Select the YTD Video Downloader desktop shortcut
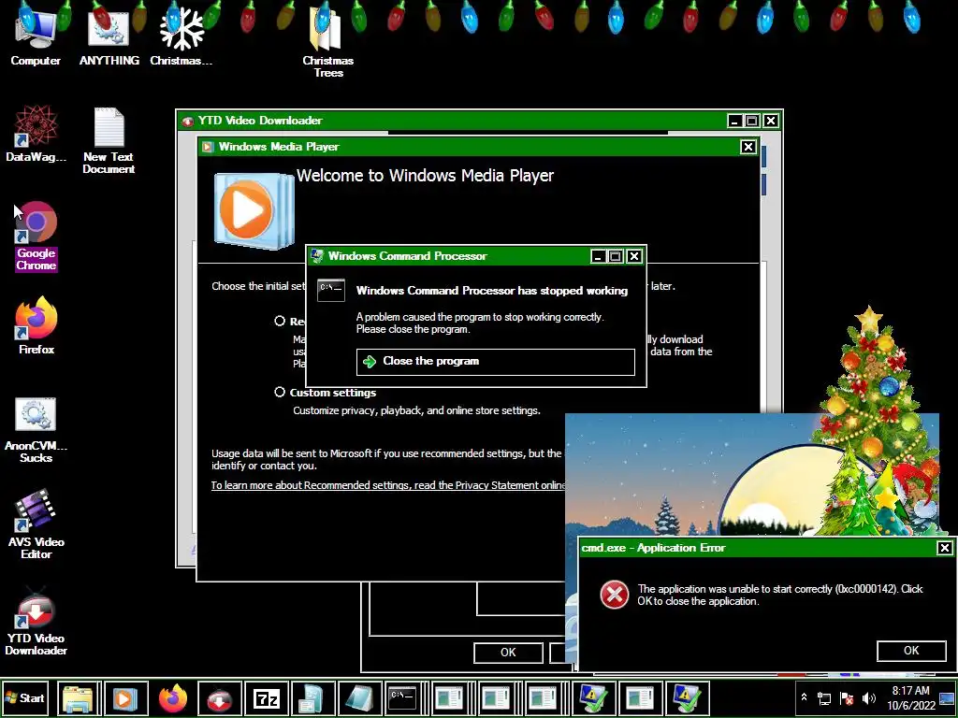The height and width of the screenshot is (718, 958). (x=36, y=622)
